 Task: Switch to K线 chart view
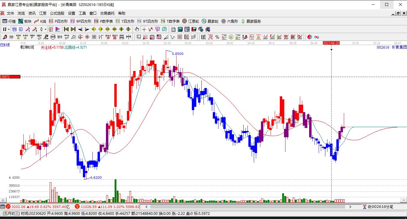(40, 21)
